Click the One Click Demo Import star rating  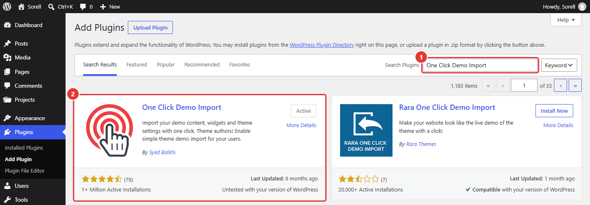pyautogui.click(x=102, y=179)
